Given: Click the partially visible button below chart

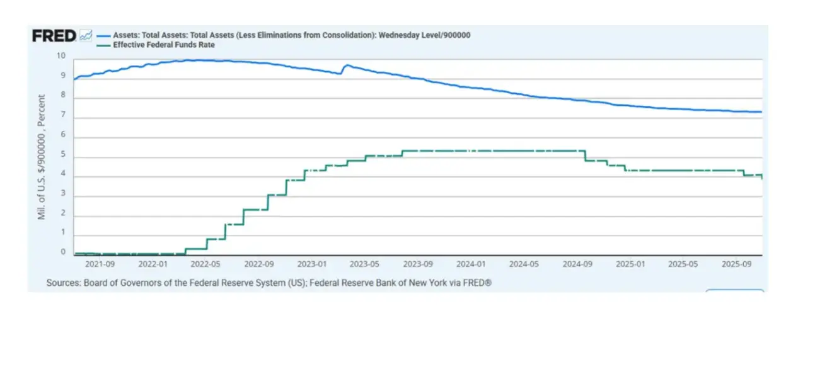Looking at the screenshot, I should 734,291.
